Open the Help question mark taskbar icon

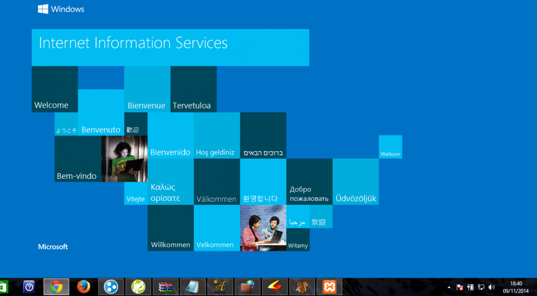[29, 287]
